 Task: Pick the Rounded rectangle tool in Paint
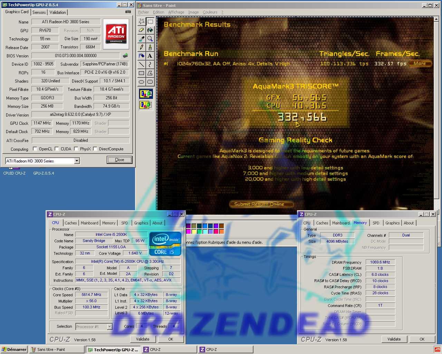(150, 82)
